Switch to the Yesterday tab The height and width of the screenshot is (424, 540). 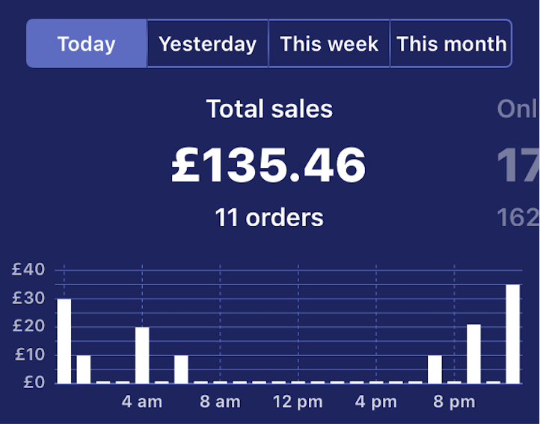pyautogui.click(x=208, y=43)
